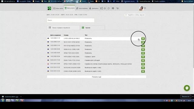Image resolution: width=194 pixels, height=109 pixels.
Task: Select the Архив section tab
Action: 92,28
